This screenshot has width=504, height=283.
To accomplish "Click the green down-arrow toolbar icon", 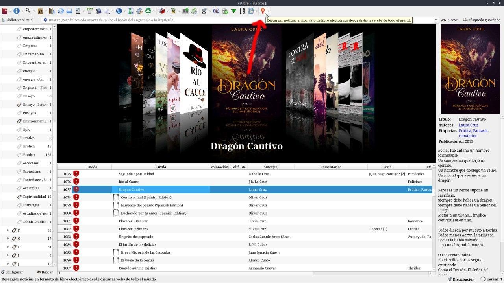I will [233, 11].
